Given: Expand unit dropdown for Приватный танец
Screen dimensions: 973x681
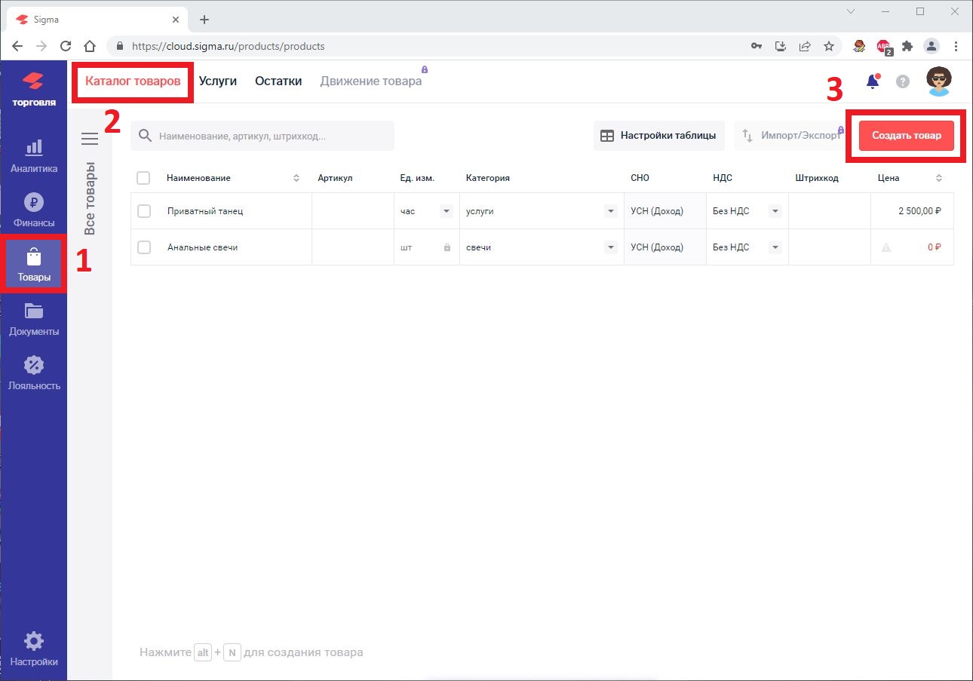Looking at the screenshot, I should (x=446, y=211).
